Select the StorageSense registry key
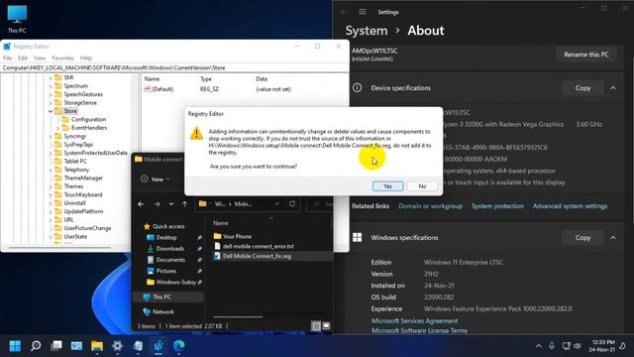 point(80,103)
